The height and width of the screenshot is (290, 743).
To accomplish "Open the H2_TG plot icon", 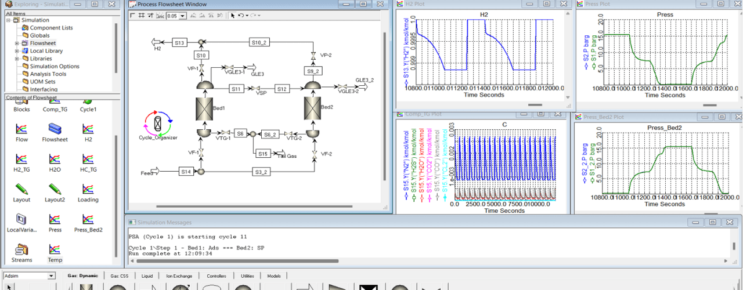I will coord(21,159).
